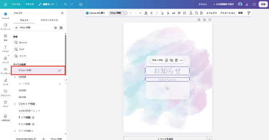Collapse the side panel with the arrow handle
Viewport: 269px width, 140px height.
[67, 80]
